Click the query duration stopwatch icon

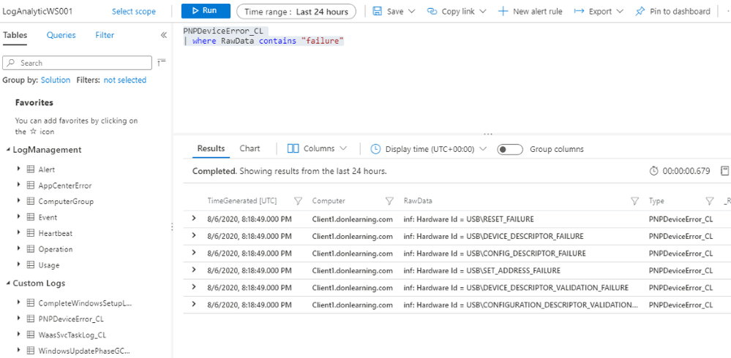coord(654,171)
